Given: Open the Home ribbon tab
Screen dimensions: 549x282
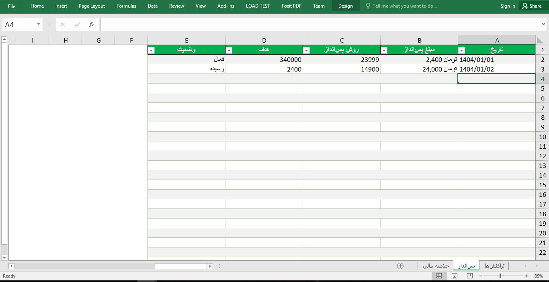Looking at the screenshot, I should coord(37,6).
